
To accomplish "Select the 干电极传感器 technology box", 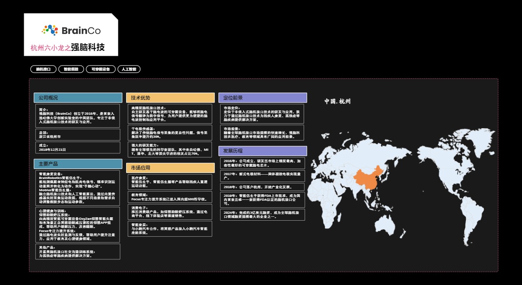I will coord(170,133).
